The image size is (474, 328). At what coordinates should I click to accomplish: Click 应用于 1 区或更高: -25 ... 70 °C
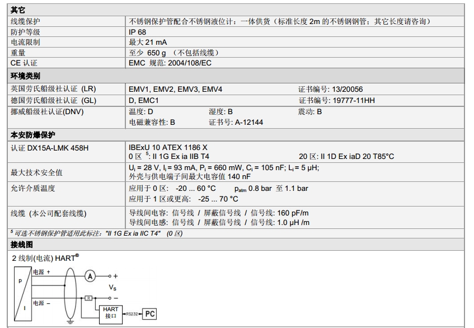[x=184, y=199]
